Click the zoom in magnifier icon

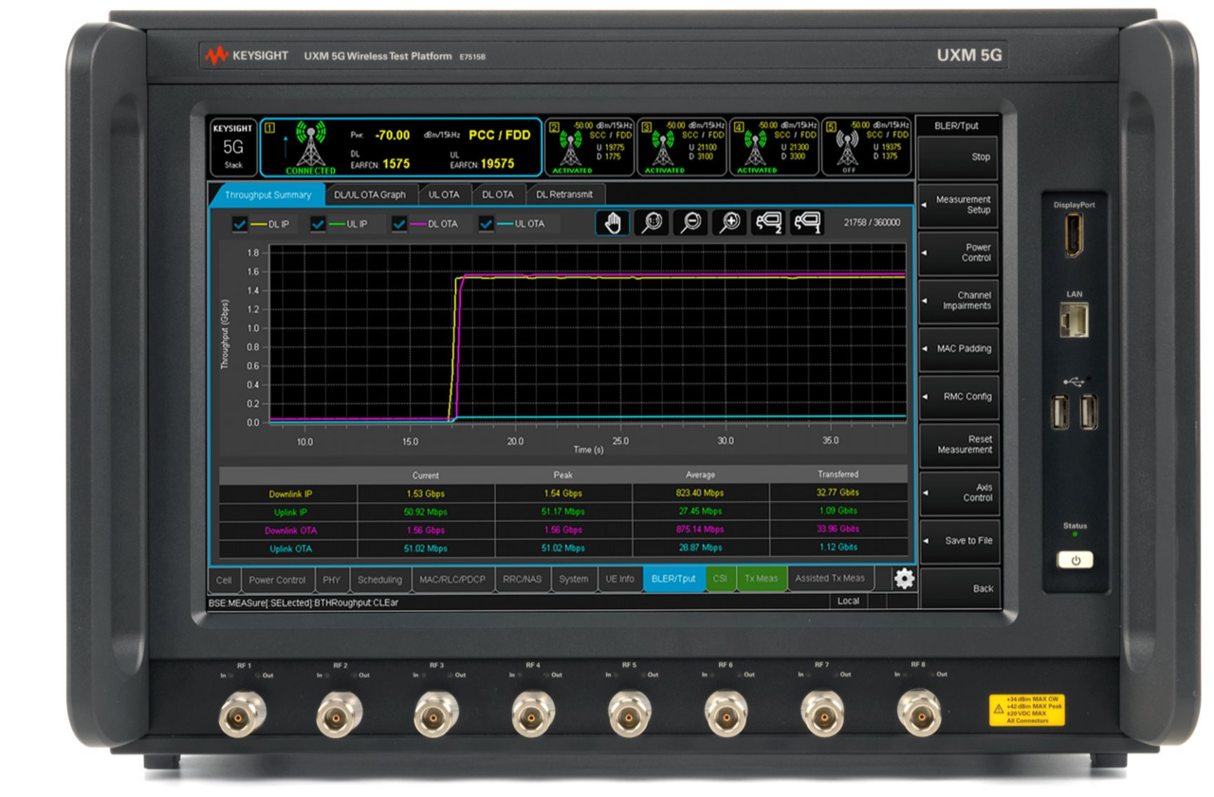(x=728, y=223)
